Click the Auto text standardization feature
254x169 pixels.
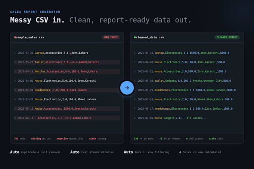[x=92, y=152]
